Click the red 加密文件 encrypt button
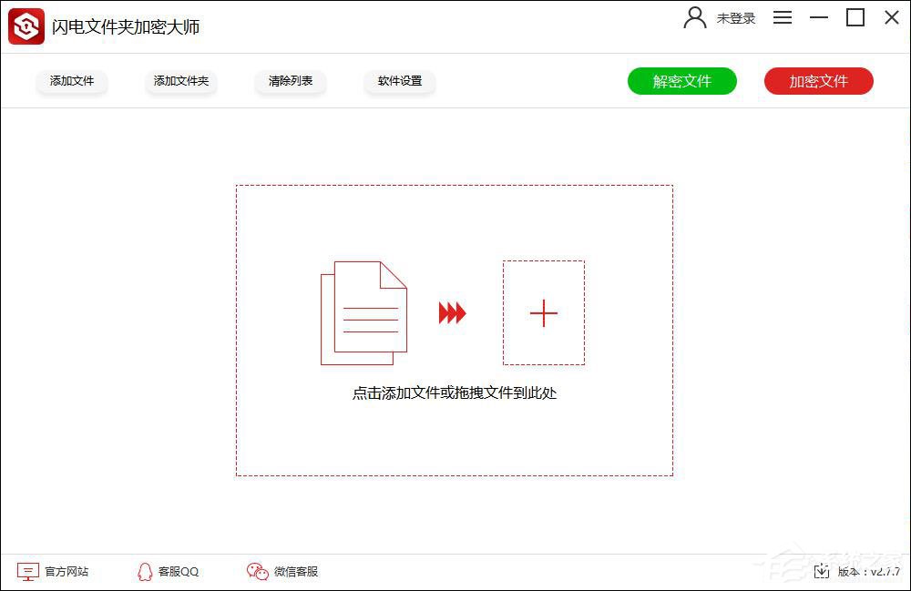Viewport: 911px width, 591px height. [818, 80]
